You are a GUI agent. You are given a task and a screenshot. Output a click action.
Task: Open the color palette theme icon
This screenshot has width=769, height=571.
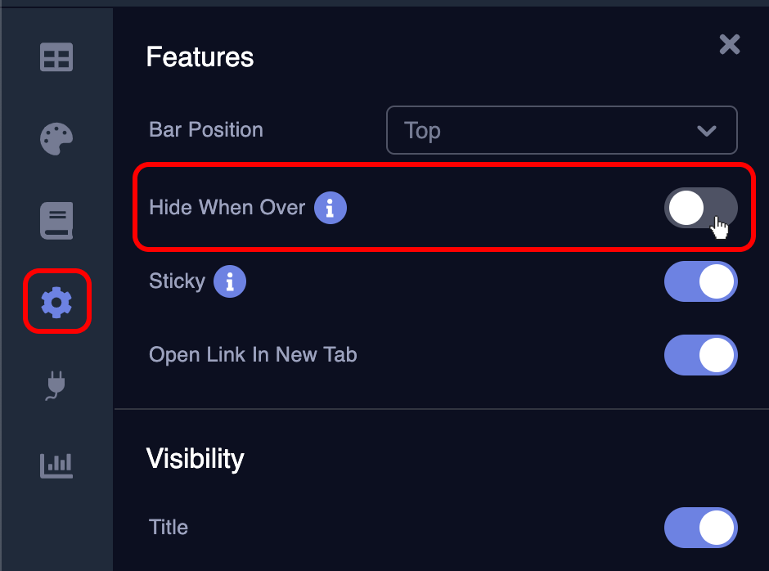[56, 139]
